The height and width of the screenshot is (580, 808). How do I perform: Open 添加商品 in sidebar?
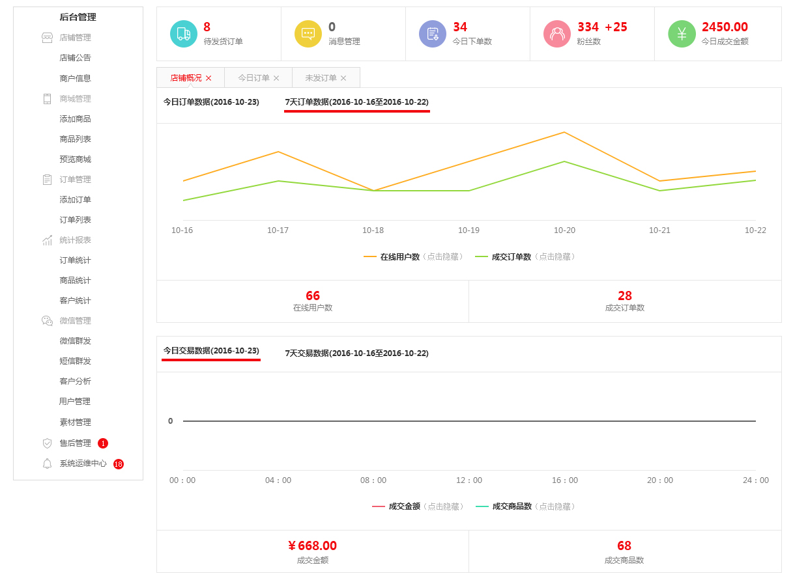click(75, 119)
